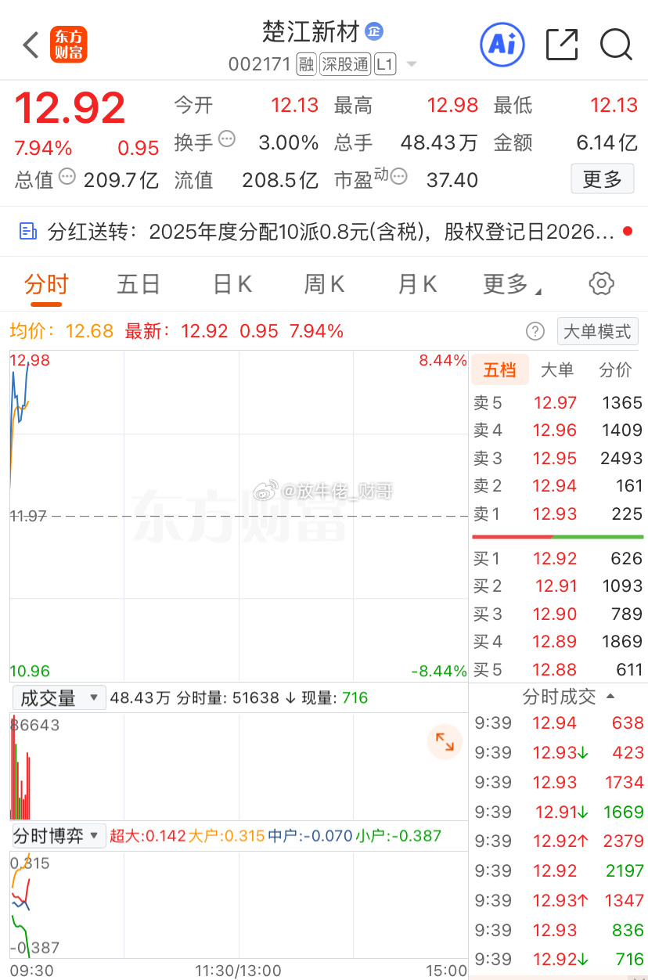Switch to the 日K tab

[232, 284]
